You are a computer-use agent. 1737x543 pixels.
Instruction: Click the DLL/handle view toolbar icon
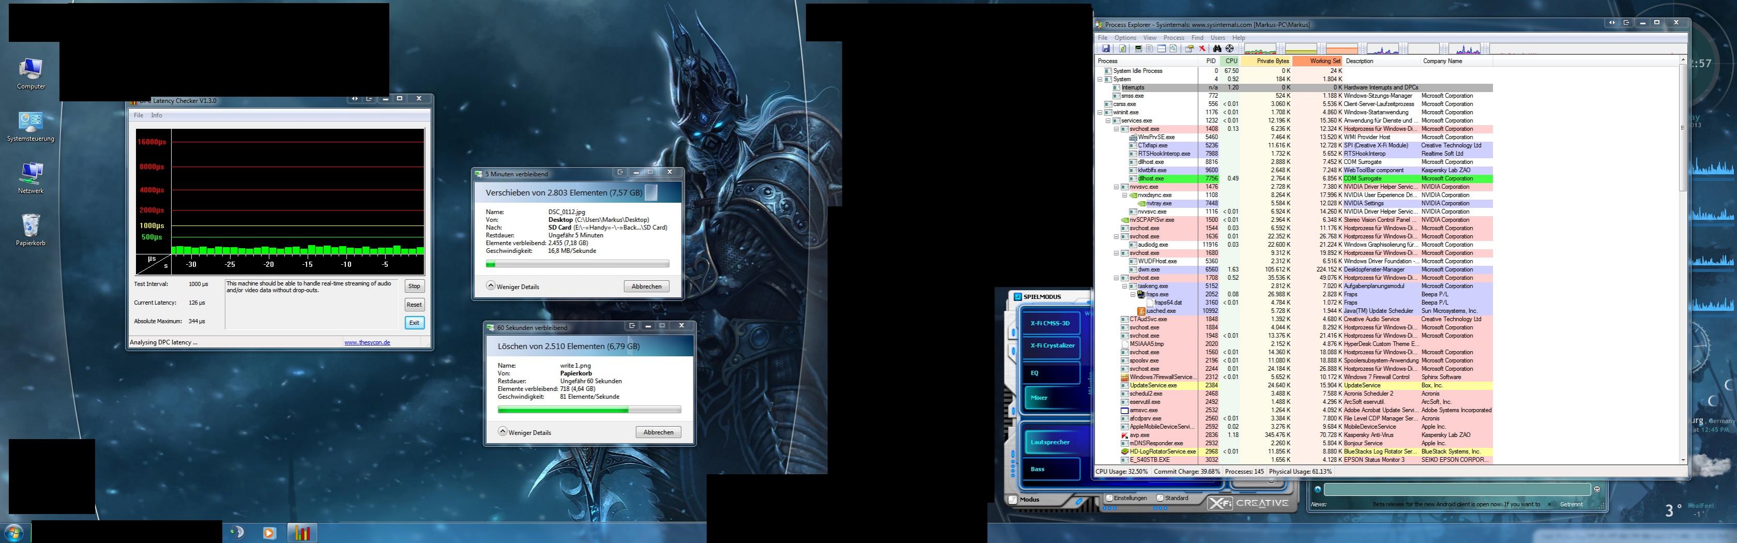[1173, 49]
